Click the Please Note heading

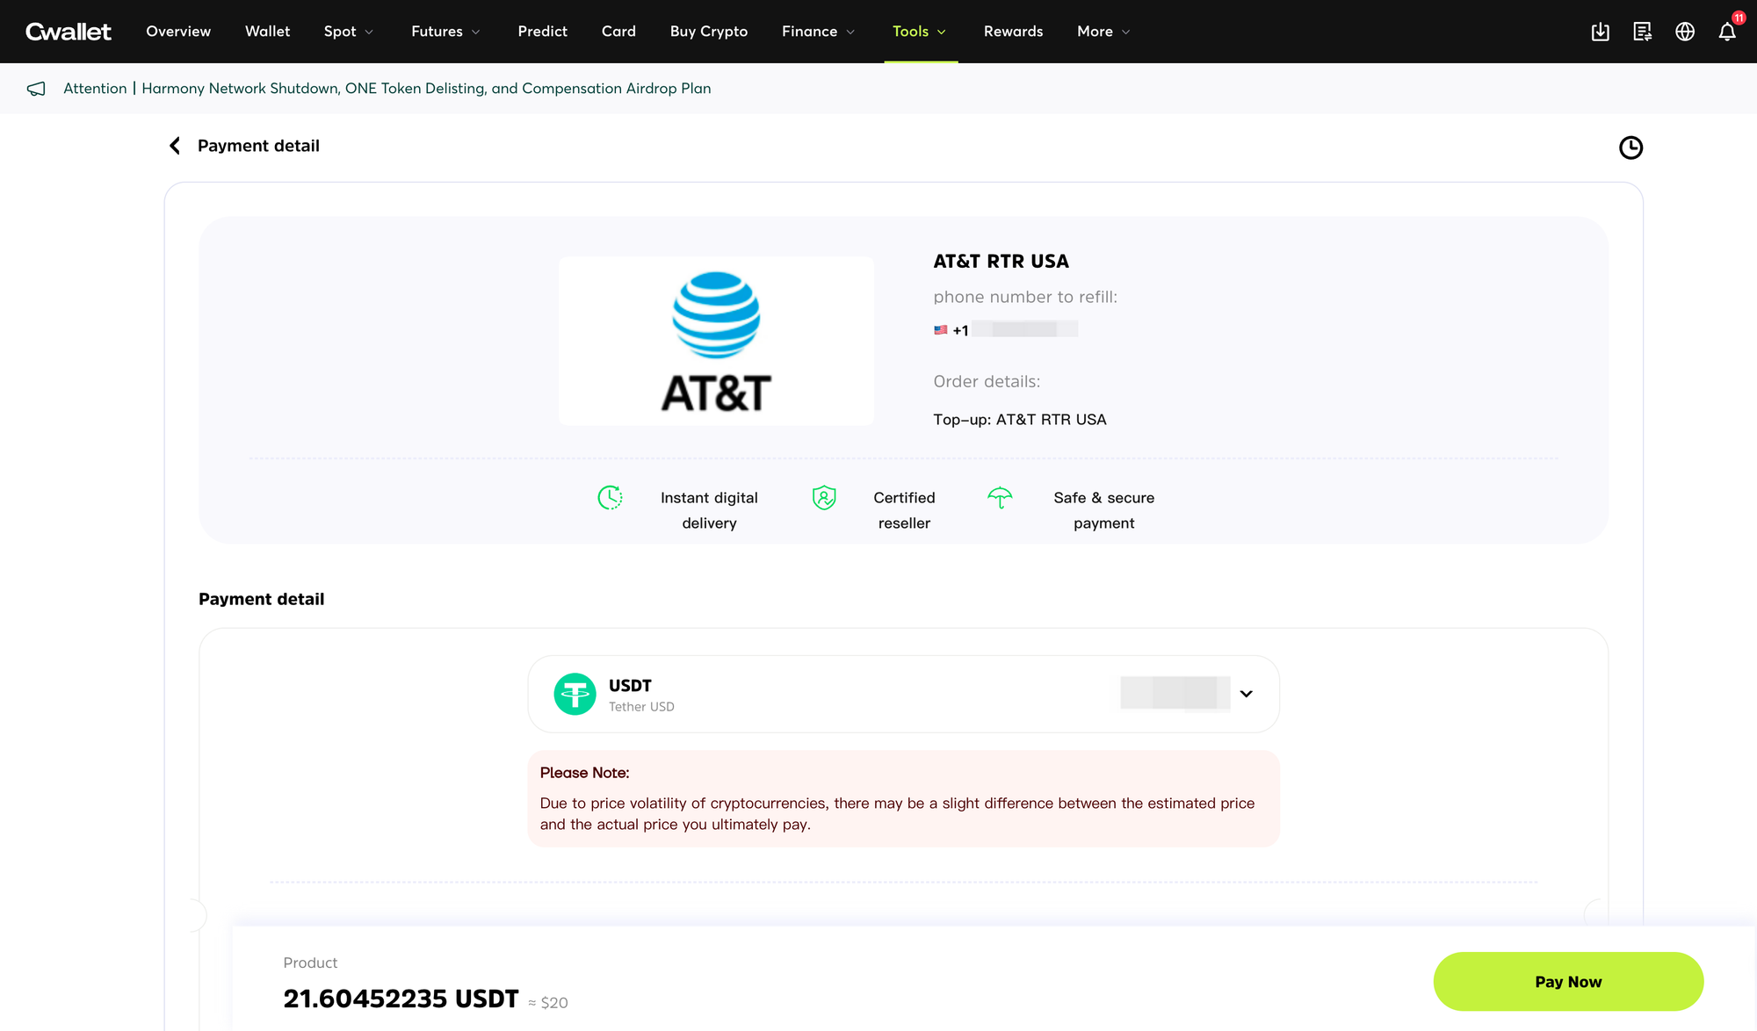click(584, 773)
